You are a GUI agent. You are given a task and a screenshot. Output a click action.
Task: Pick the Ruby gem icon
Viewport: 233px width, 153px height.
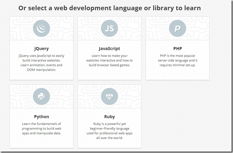[109, 97]
